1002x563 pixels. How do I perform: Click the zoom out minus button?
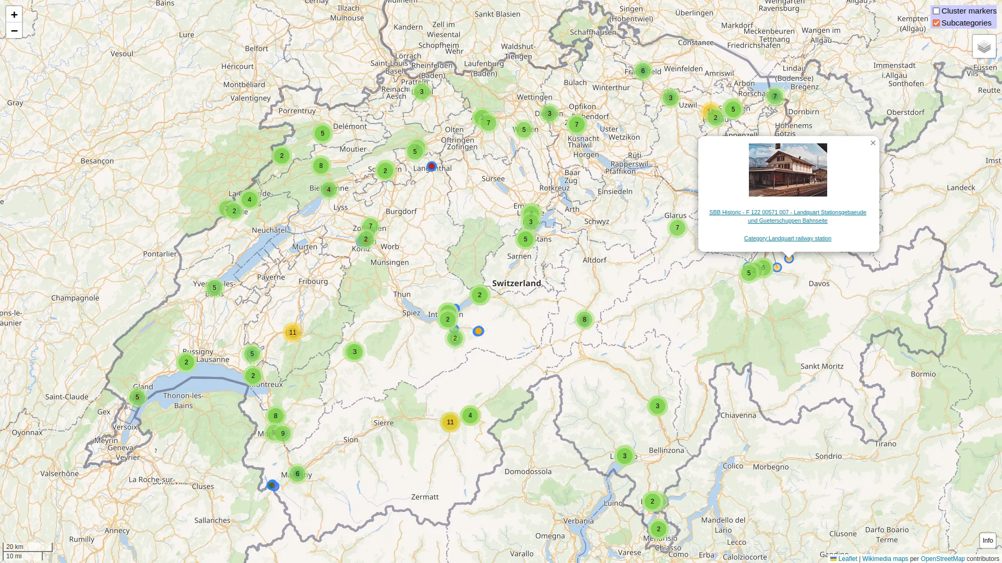click(x=14, y=31)
